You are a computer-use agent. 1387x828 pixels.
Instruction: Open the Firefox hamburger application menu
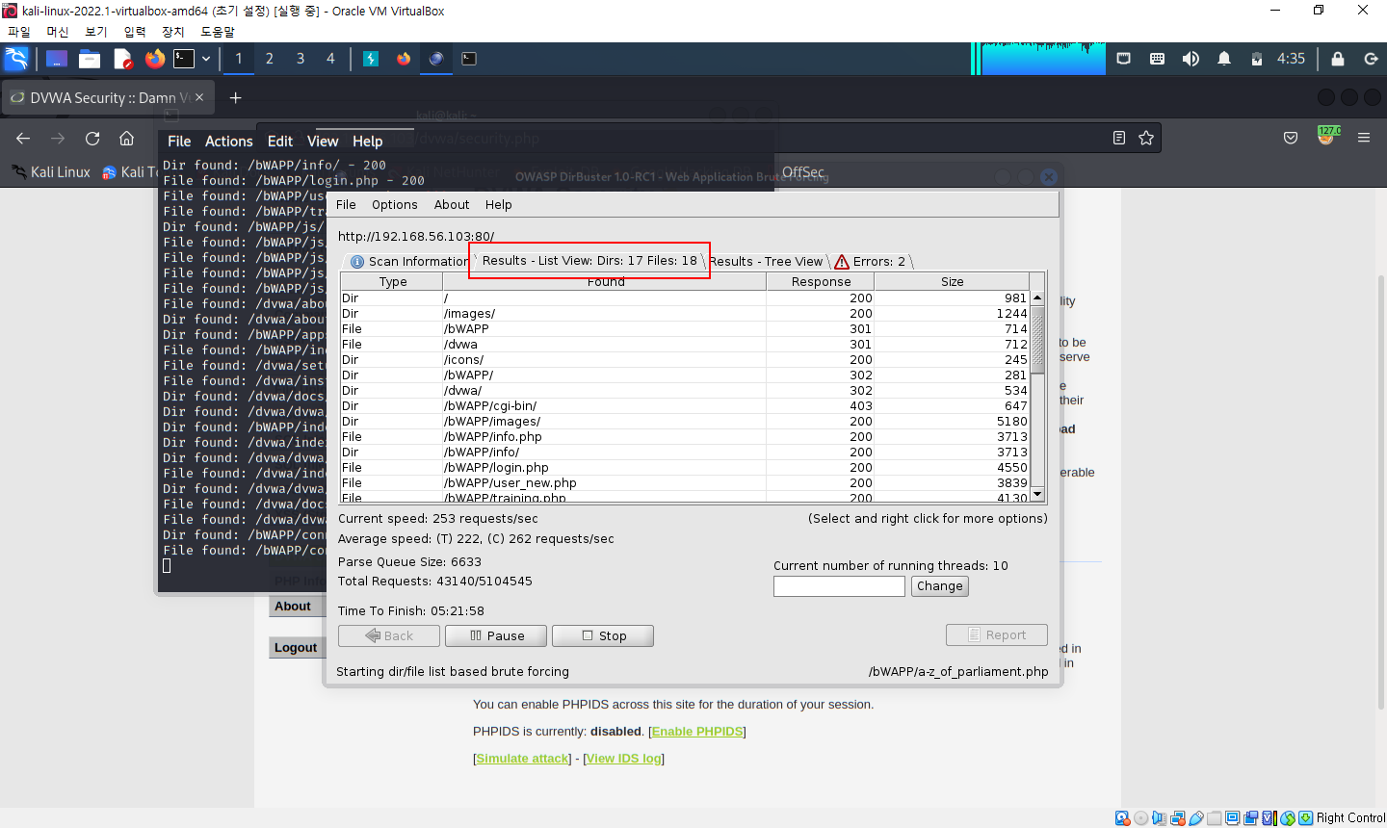tap(1364, 138)
